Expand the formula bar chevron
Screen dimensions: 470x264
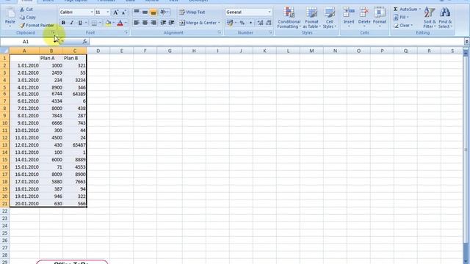coord(467,42)
